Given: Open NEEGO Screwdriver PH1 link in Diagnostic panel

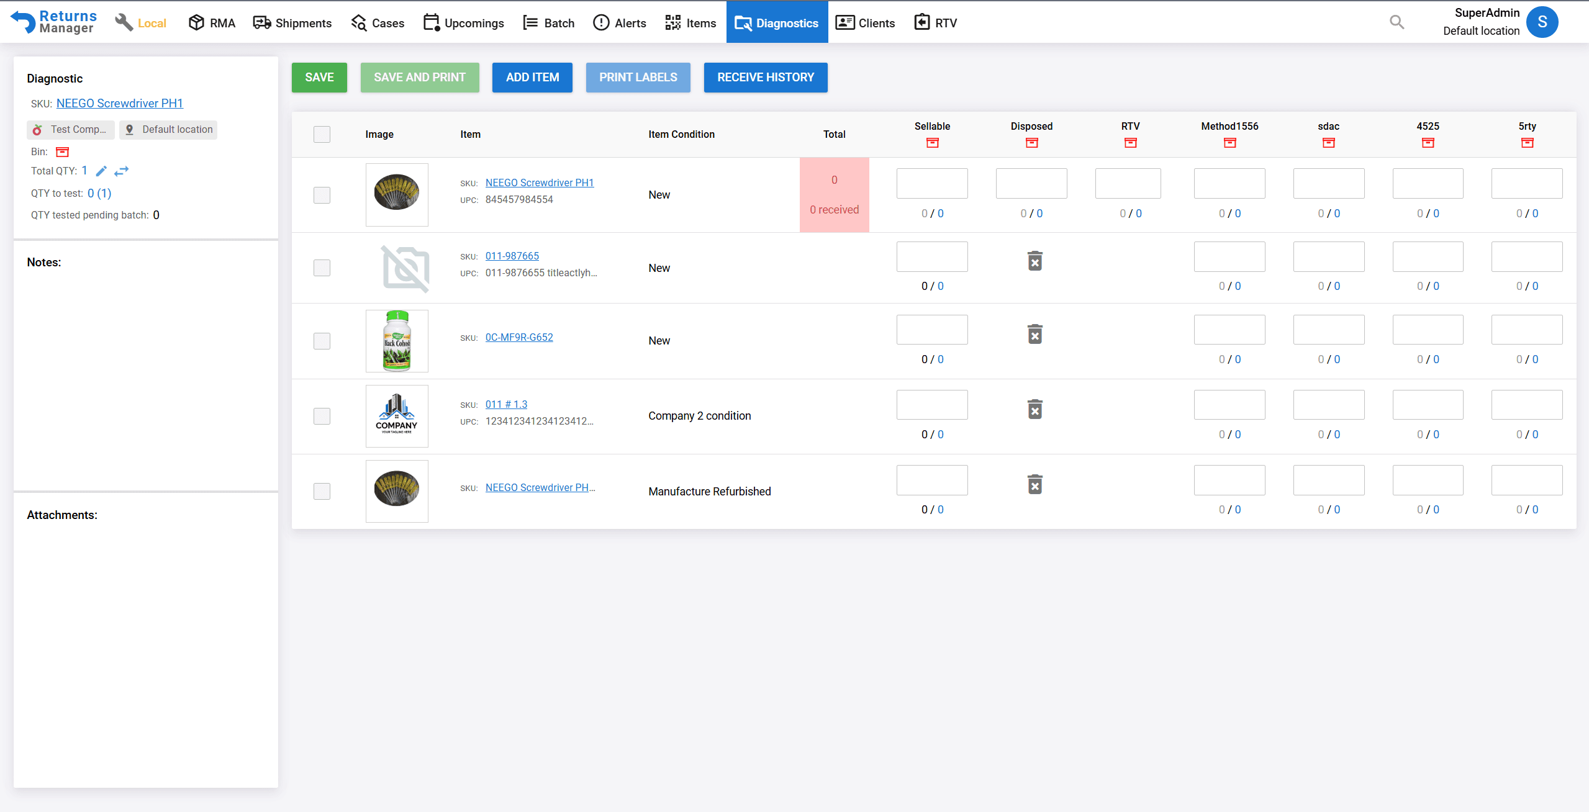Looking at the screenshot, I should tap(120, 104).
